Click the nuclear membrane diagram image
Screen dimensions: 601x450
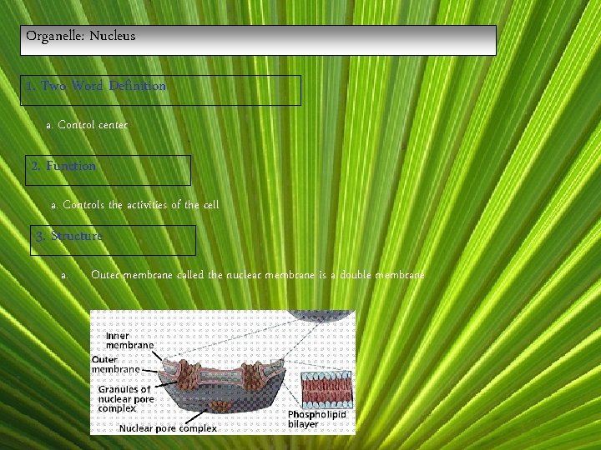coord(223,372)
